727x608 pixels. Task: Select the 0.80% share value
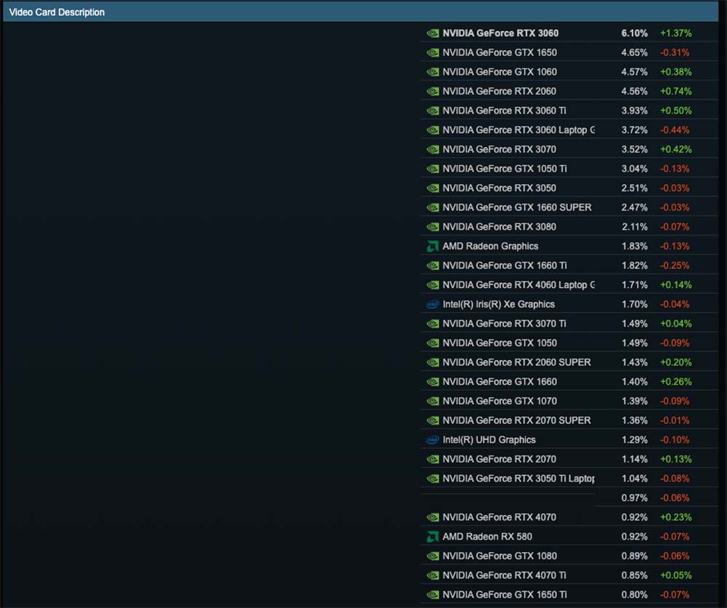click(634, 595)
